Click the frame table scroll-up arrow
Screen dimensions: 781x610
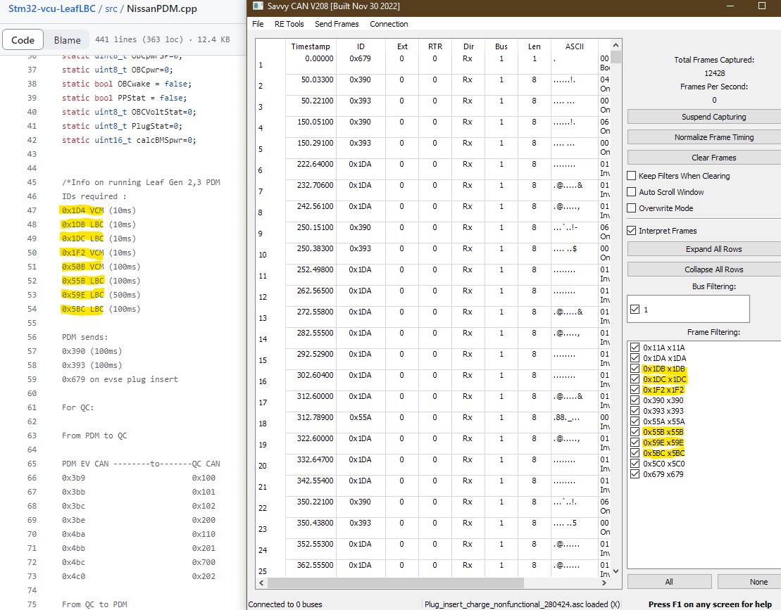(616, 44)
